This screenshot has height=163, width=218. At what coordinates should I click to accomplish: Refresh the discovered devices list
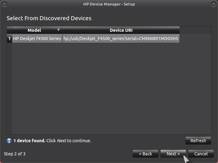tap(198, 141)
